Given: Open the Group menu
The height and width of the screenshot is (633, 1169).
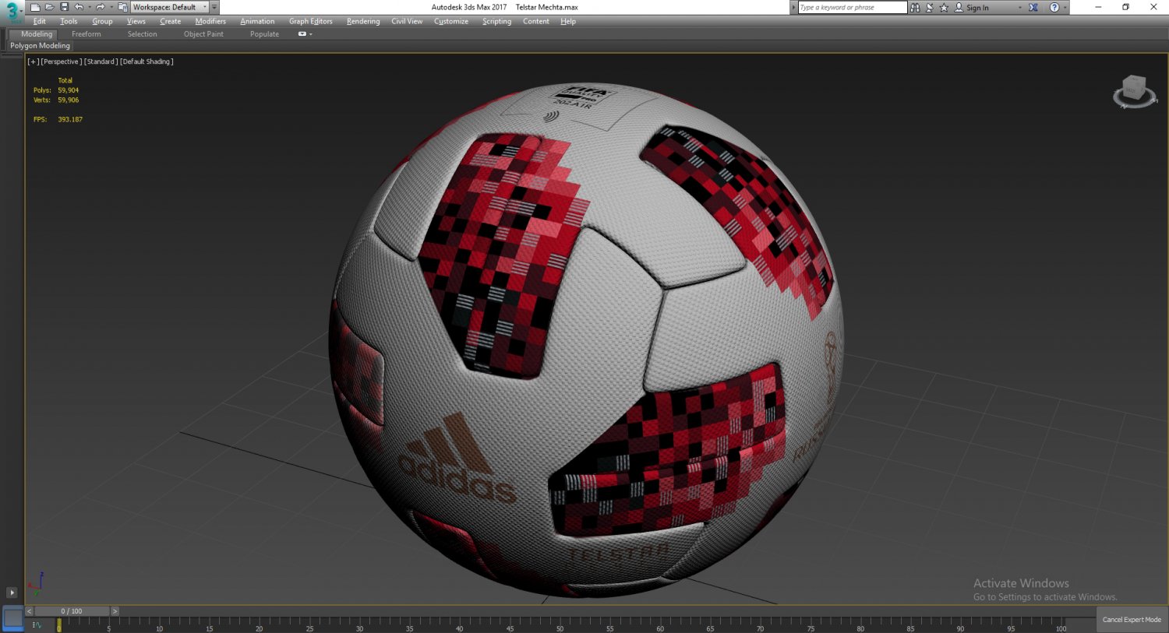Looking at the screenshot, I should [102, 21].
